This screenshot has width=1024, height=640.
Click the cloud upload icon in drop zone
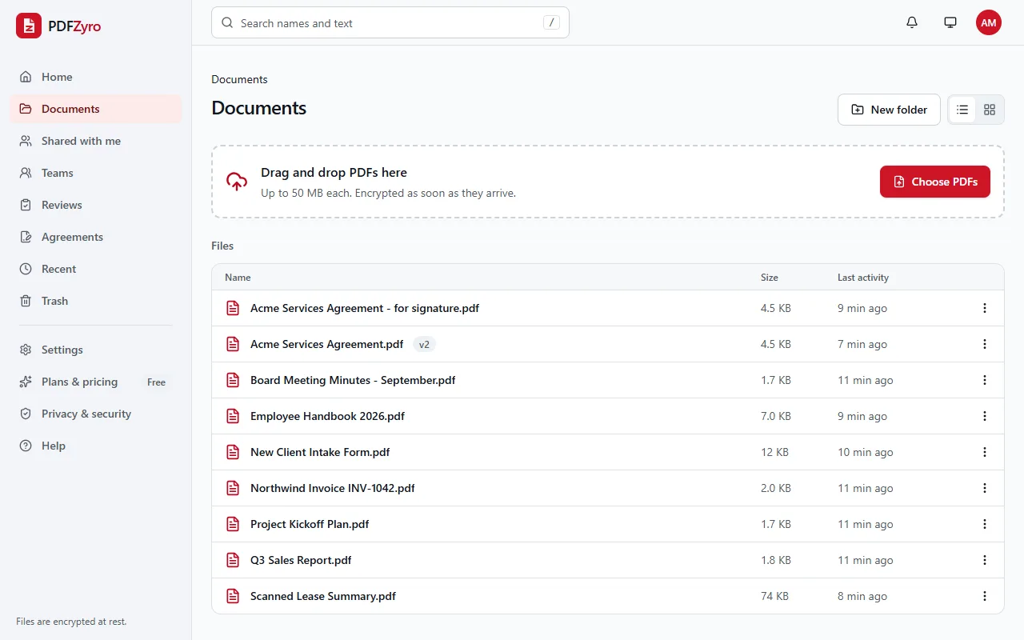(237, 182)
